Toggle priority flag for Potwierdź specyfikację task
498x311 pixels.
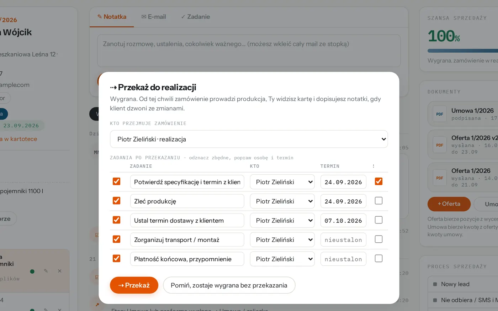point(378,181)
